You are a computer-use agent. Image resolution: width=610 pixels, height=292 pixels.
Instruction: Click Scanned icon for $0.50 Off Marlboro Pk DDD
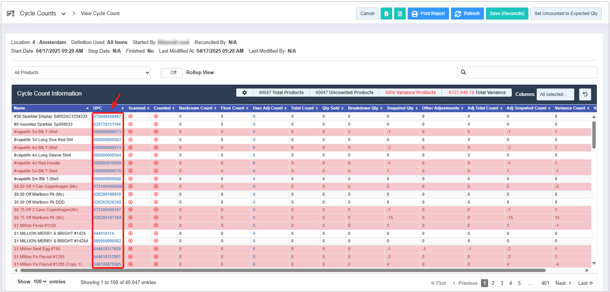coord(130,202)
